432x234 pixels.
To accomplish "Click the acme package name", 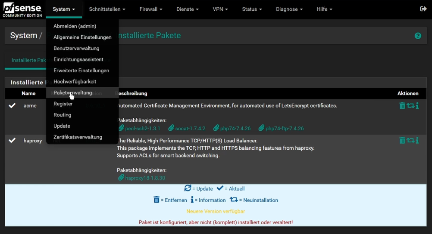I will pos(30,105).
